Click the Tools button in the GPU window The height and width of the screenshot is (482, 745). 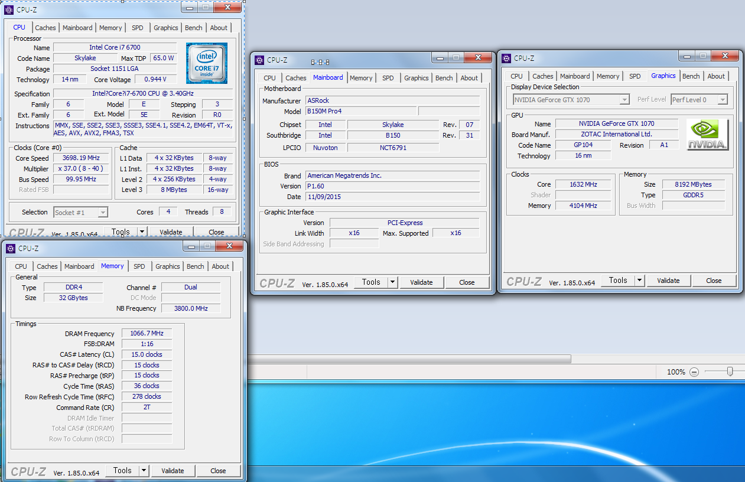[618, 281]
